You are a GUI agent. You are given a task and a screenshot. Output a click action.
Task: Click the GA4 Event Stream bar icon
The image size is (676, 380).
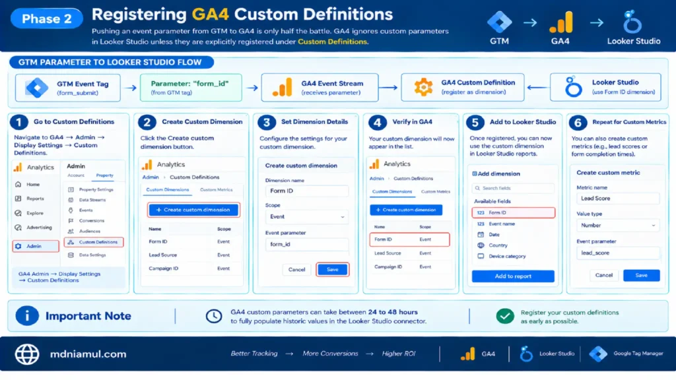[x=283, y=88]
